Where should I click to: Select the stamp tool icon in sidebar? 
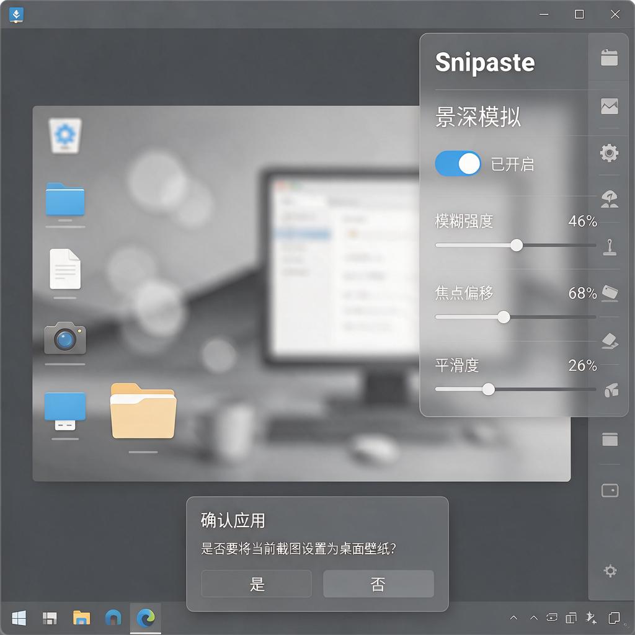[x=610, y=247]
